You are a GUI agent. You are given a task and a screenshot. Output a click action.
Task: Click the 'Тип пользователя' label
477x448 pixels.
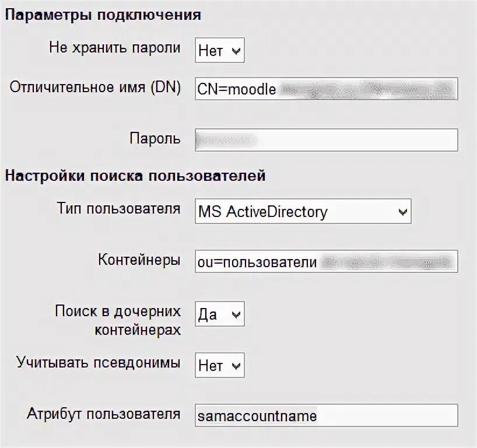[118, 209]
